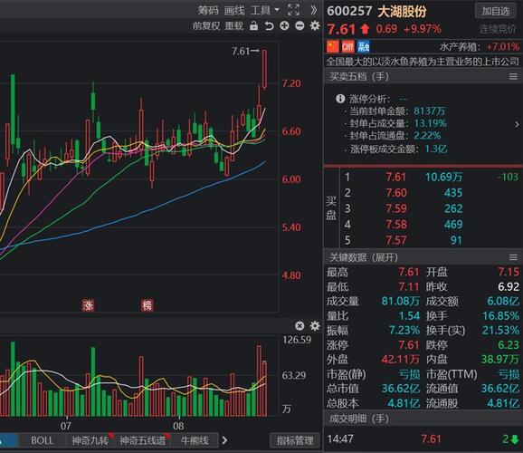
Task: Open the 买卖五档 panel menu icon
Action: click(513, 77)
